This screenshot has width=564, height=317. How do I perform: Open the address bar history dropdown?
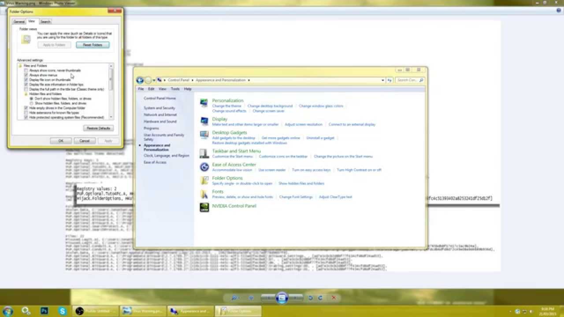tap(383, 80)
